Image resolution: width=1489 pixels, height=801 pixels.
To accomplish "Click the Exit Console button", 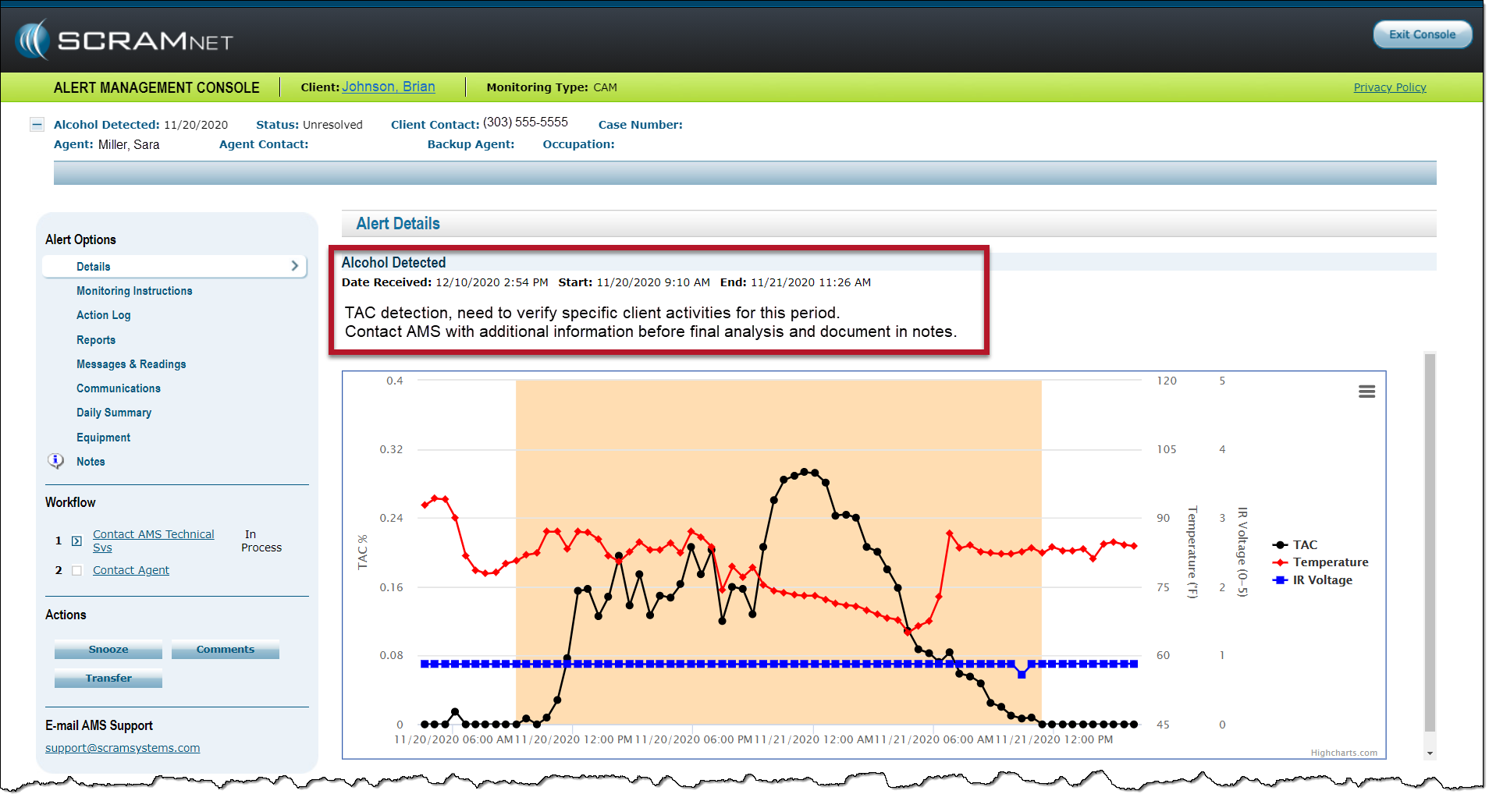I will (x=1421, y=34).
